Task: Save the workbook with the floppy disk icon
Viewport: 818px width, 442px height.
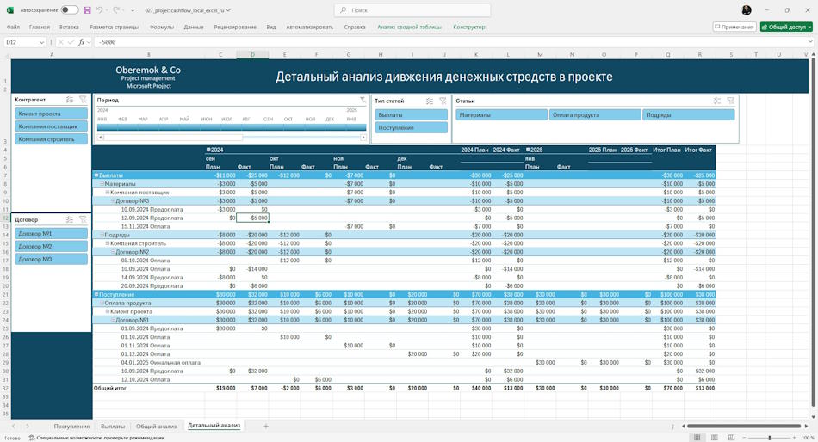Action: tap(87, 10)
